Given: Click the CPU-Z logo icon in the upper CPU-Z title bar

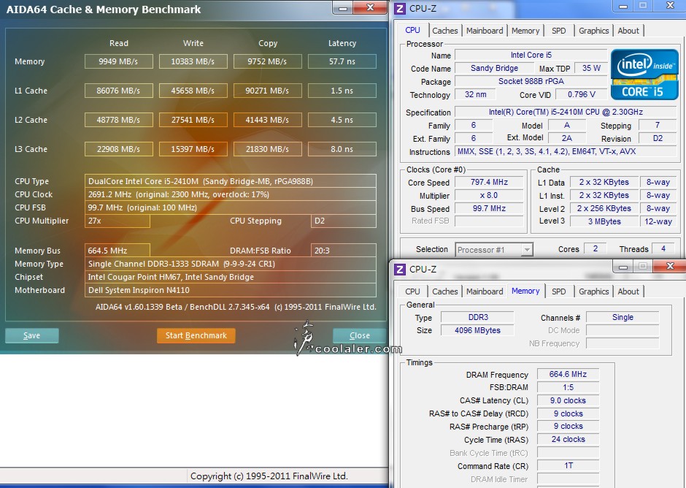Looking at the screenshot, I should coord(400,8).
